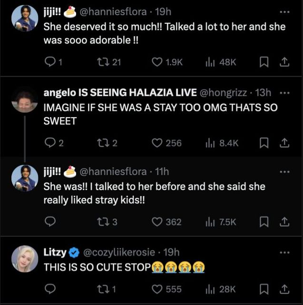Like angelo's tweet with 256 likes
Image resolution: width=303 pixels, height=305 pixels.
pos(157,142)
